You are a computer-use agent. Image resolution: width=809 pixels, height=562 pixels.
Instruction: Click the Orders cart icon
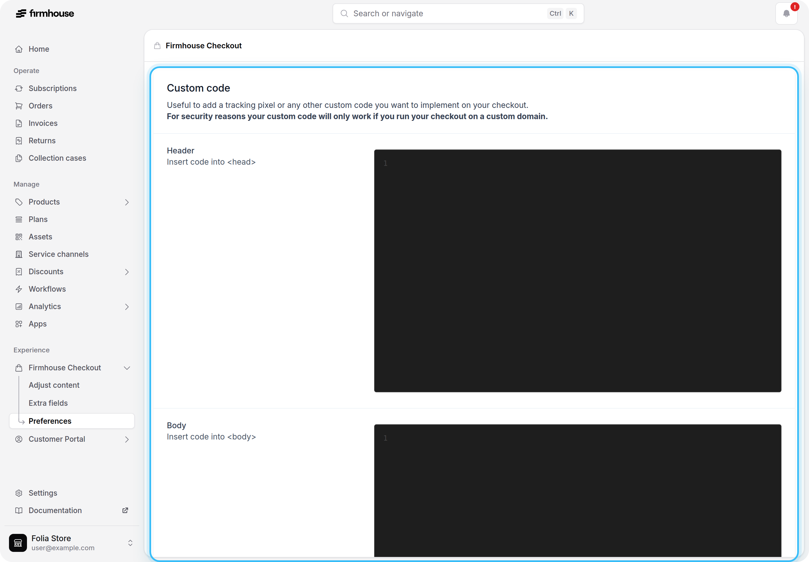click(x=19, y=106)
